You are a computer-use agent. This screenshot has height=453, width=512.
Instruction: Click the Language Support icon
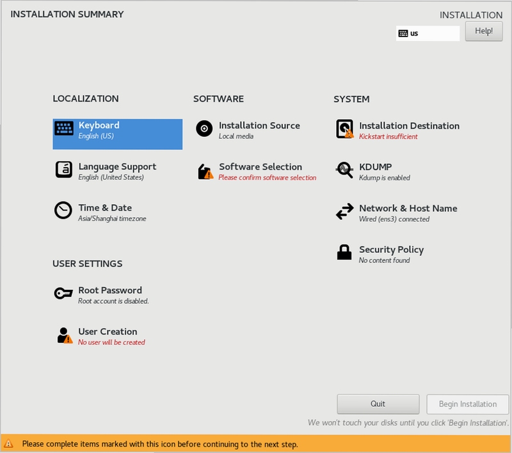point(63,170)
